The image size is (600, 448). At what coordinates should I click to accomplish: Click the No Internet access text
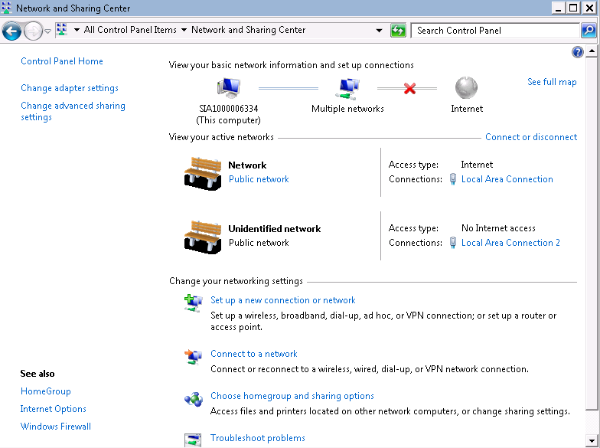click(498, 228)
